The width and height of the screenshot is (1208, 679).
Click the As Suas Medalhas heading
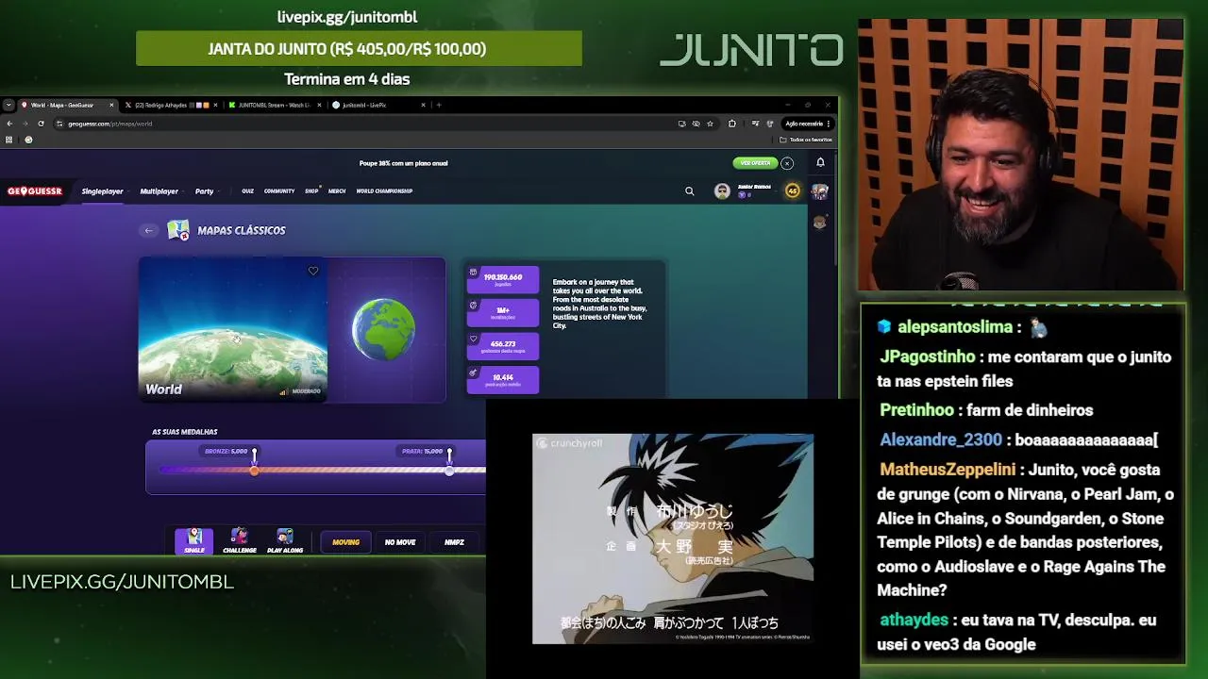pos(185,432)
